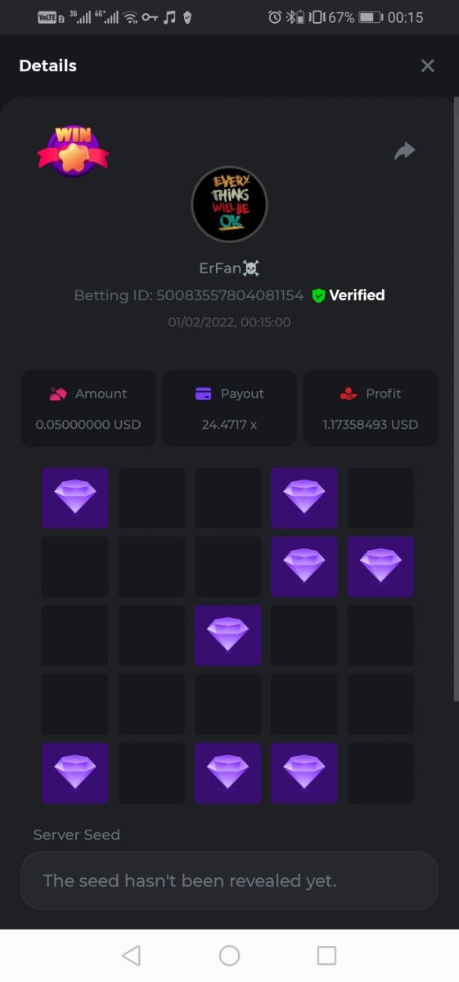
Task: Select the Verified label
Action: pyautogui.click(x=357, y=295)
